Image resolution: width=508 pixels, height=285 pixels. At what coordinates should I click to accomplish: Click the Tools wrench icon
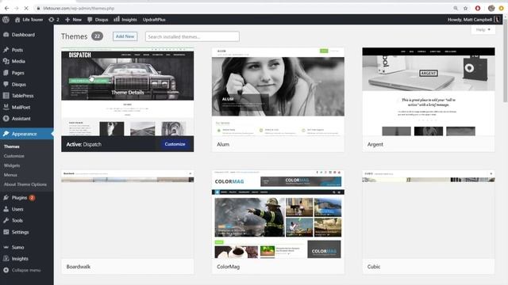point(6,220)
